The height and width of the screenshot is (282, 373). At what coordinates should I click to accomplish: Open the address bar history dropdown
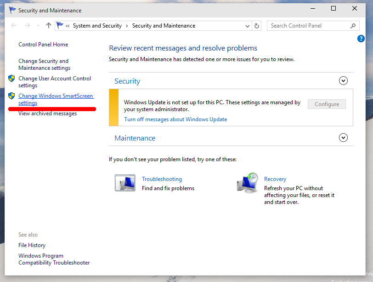[248, 26]
